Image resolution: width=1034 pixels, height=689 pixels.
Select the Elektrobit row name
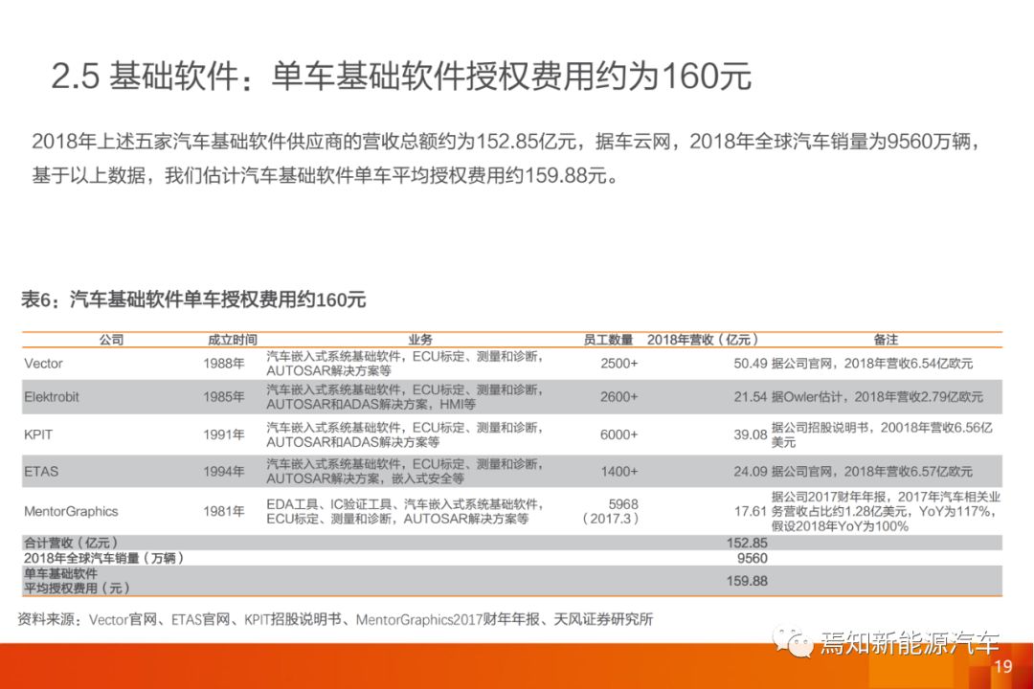(x=52, y=396)
